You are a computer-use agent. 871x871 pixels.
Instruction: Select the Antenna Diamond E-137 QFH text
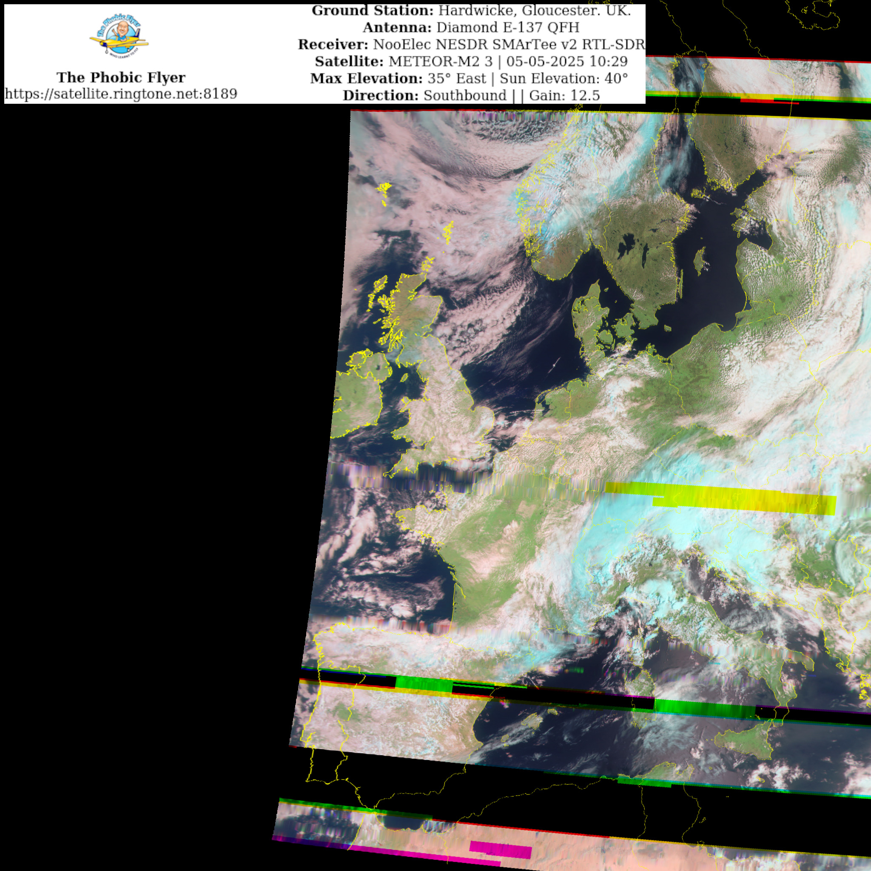(x=471, y=28)
